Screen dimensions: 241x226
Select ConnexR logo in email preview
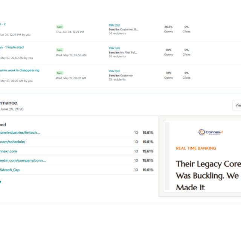pyautogui.click(x=210, y=132)
